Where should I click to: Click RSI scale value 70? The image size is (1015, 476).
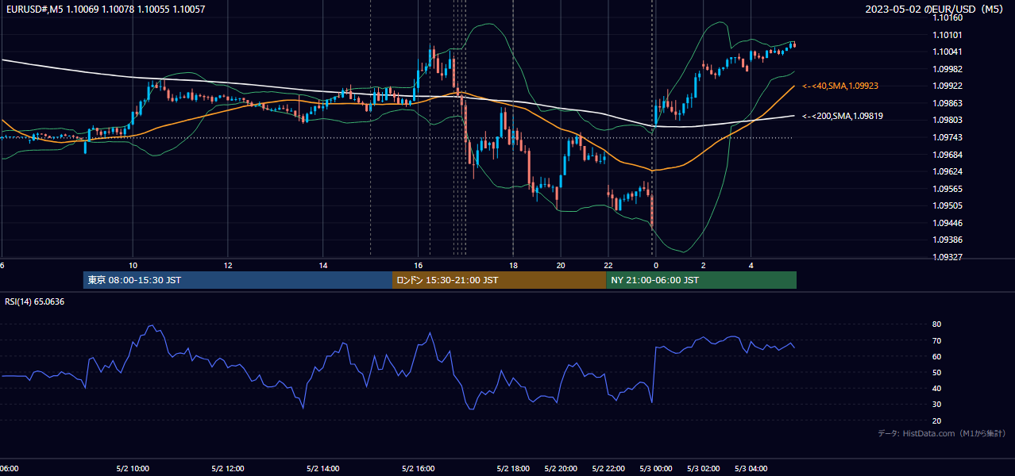[x=936, y=340]
